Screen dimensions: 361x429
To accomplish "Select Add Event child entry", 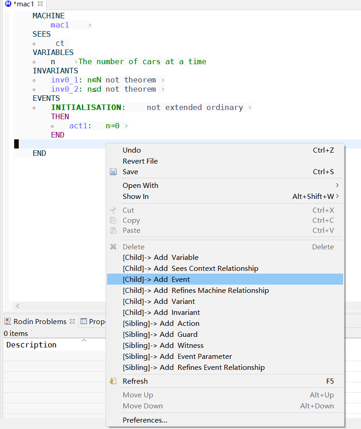I will pos(225,279).
